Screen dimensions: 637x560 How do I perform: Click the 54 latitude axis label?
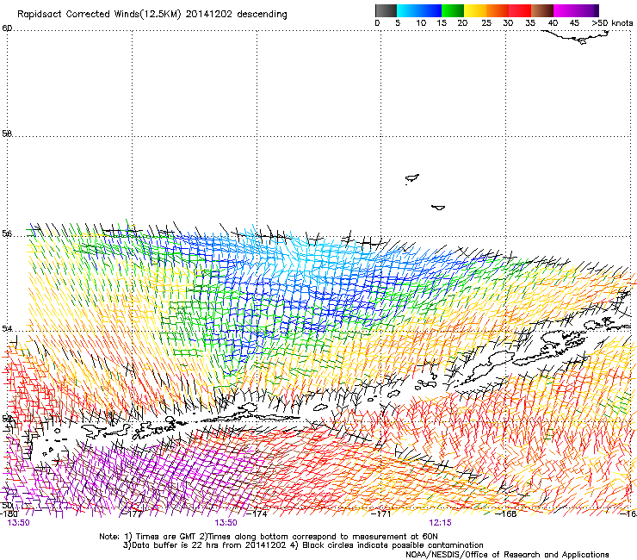click(x=7, y=328)
